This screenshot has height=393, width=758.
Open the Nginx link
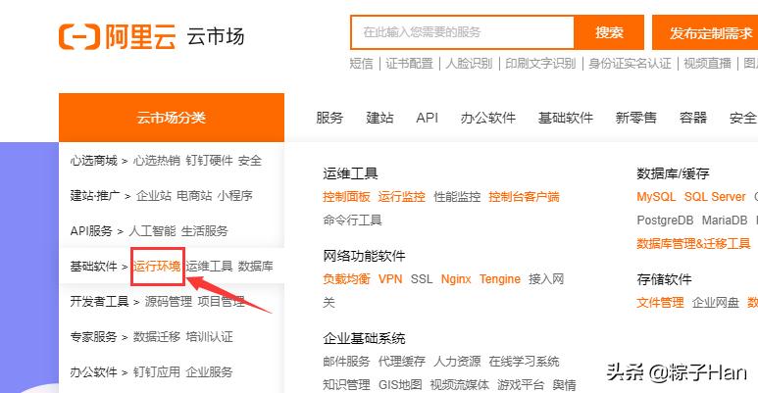[456, 279]
